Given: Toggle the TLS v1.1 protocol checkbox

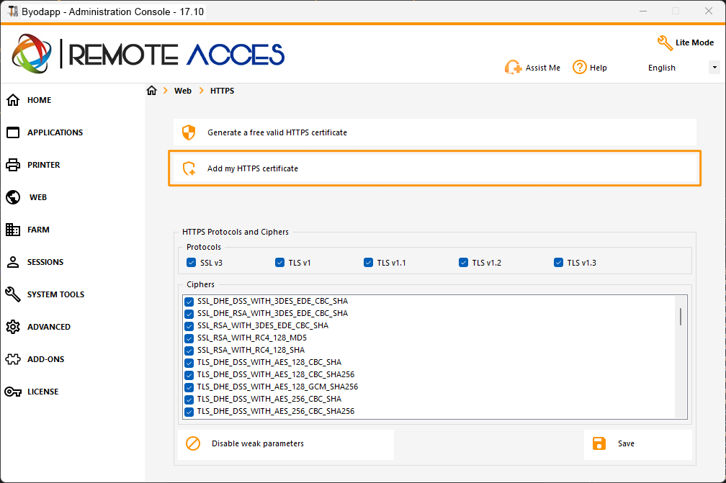Looking at the screenshot, I should 368,262.
